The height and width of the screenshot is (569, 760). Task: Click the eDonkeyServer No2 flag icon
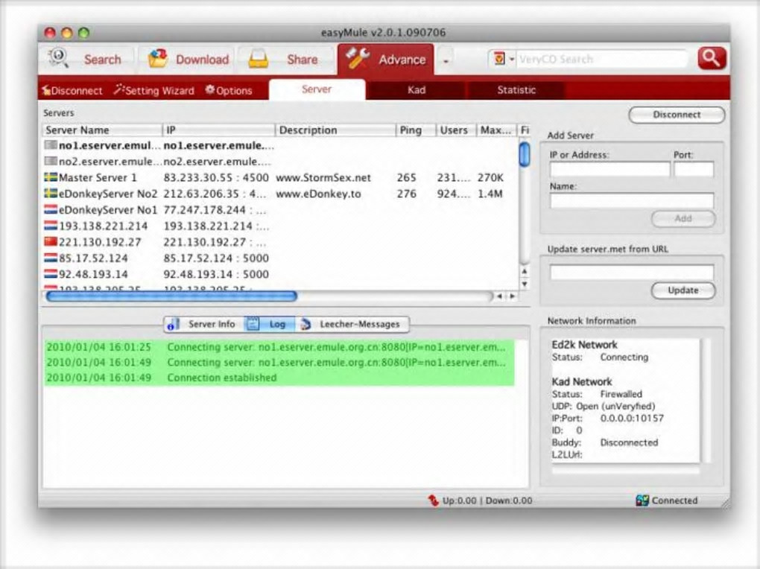(x=51, y=194)
